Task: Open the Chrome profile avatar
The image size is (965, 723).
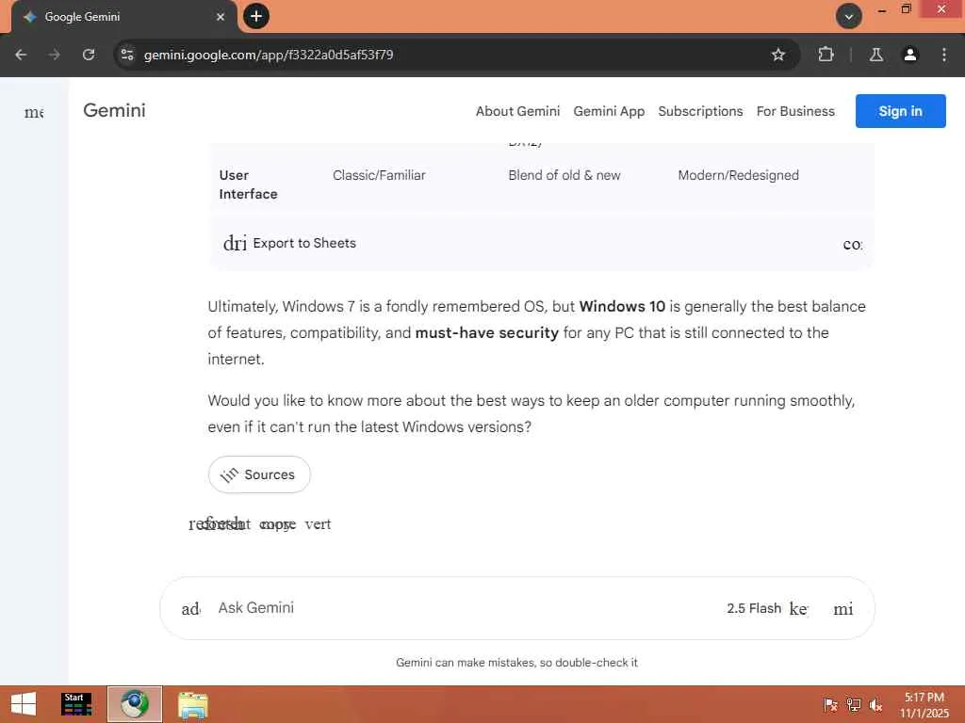Action: 910,55
